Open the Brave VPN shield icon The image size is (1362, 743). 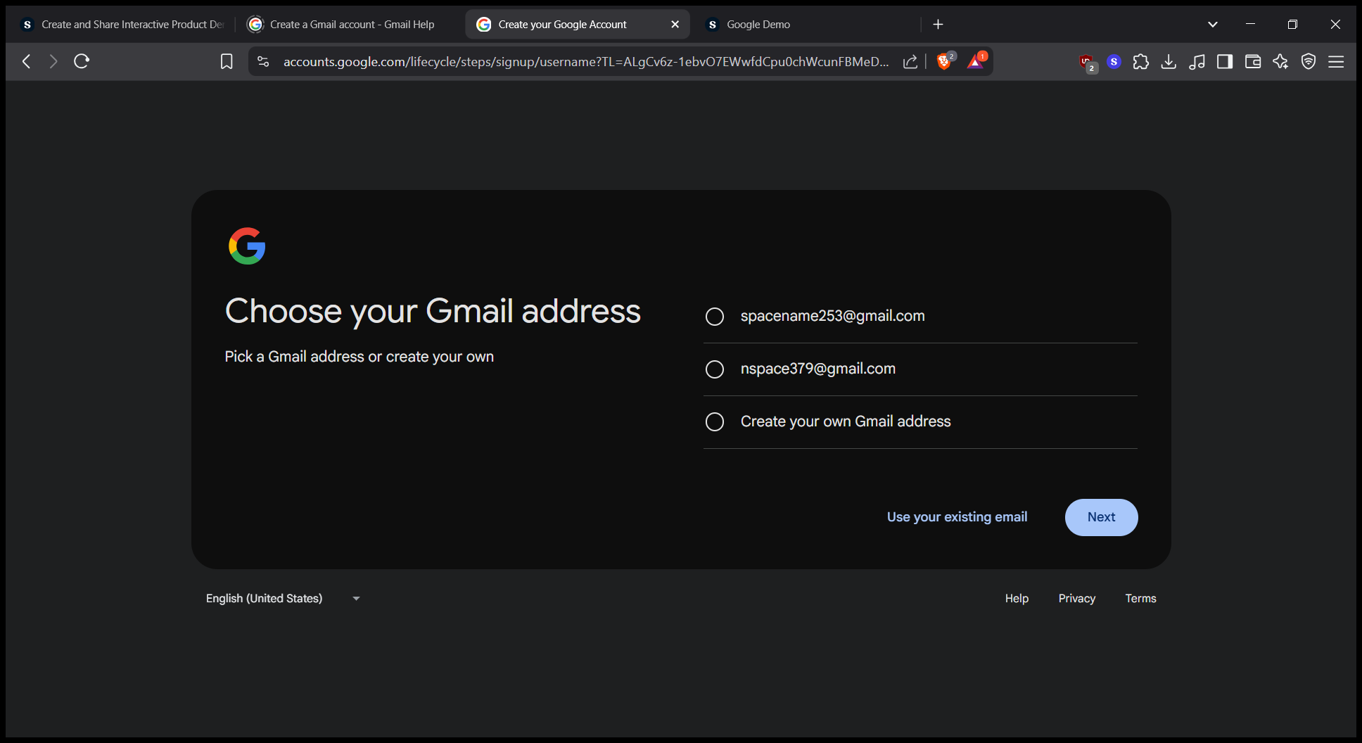coord(1309,61)
